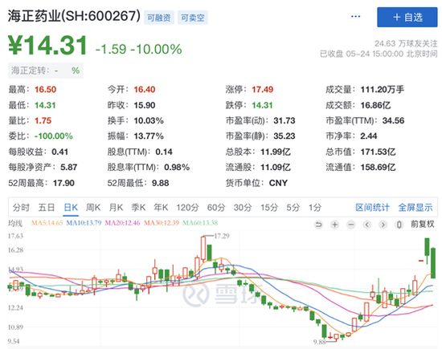Shift chart right with the right chevron

383,225
